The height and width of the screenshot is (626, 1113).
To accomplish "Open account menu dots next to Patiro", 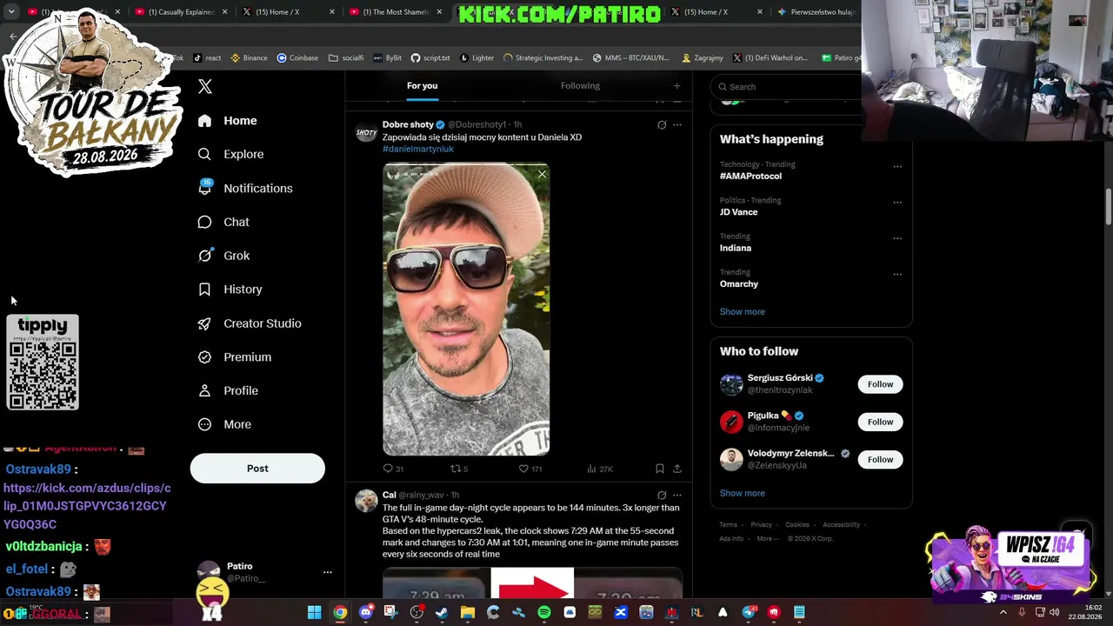I will 328,572.
